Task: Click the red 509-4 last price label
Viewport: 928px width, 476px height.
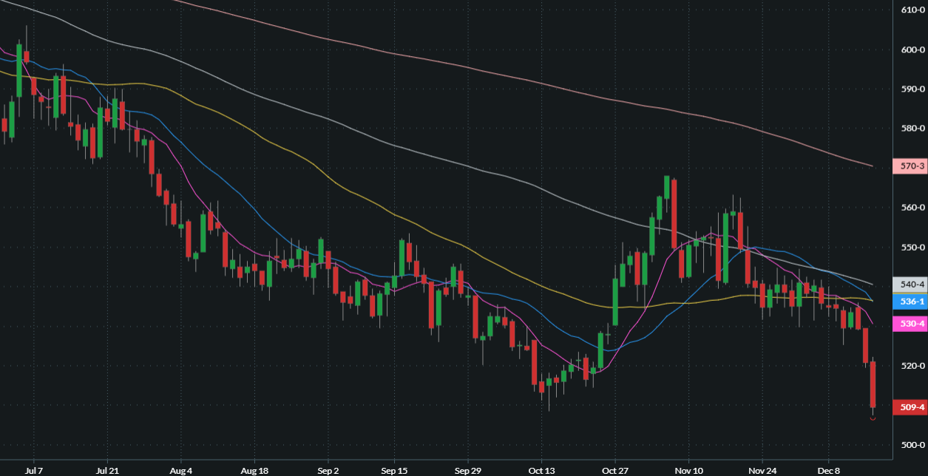Action: 912,407
